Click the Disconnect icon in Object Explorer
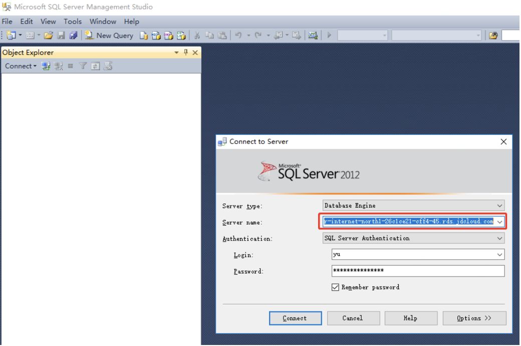The image size is (521, 346). click(59, 66)
